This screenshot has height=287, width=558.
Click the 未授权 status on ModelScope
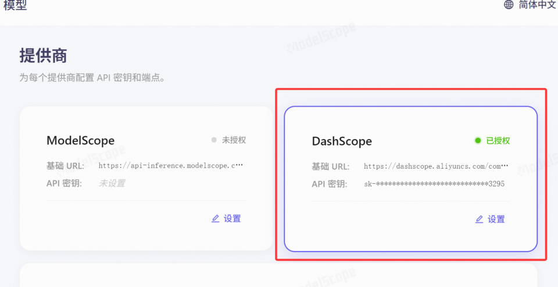pos(228,140)
